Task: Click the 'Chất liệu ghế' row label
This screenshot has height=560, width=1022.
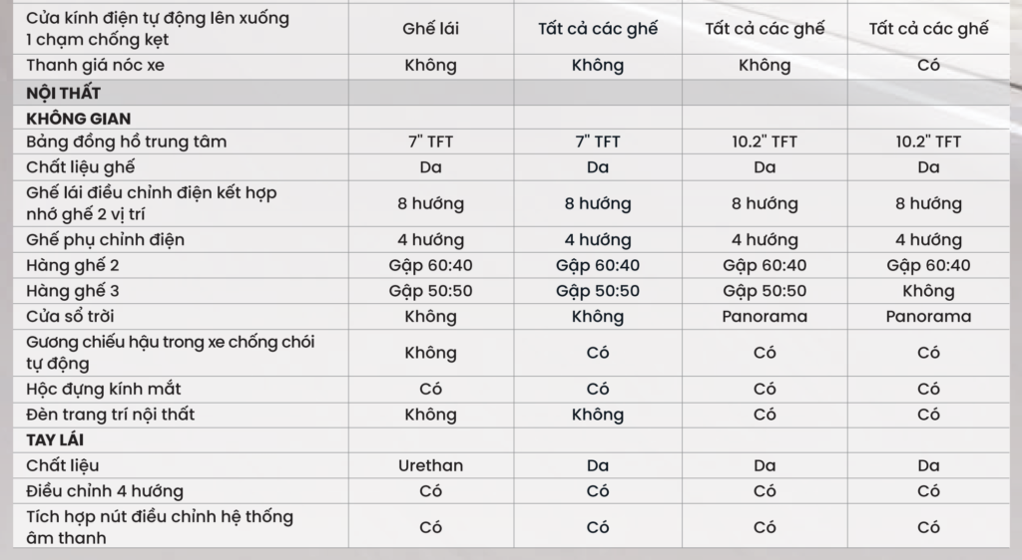Action: click(x=82, y=167)
